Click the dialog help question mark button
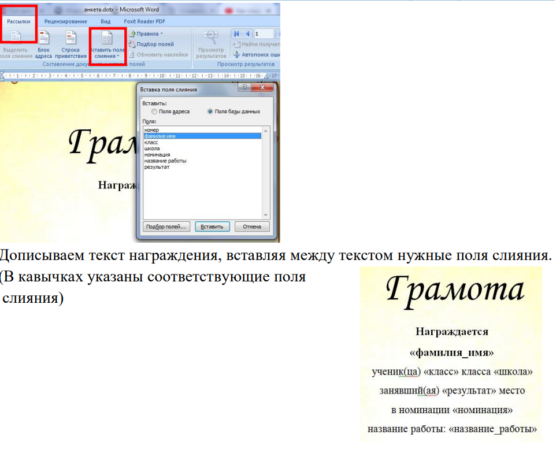Viewport: 560px width, 449px height. (244, 88)
